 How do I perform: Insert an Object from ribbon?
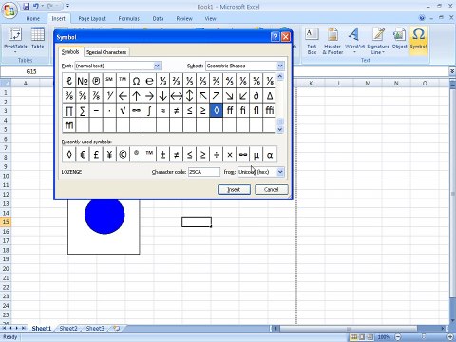coord(399,39)
